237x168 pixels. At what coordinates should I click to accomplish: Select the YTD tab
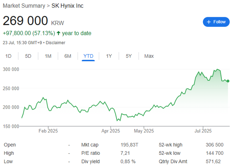88,56
